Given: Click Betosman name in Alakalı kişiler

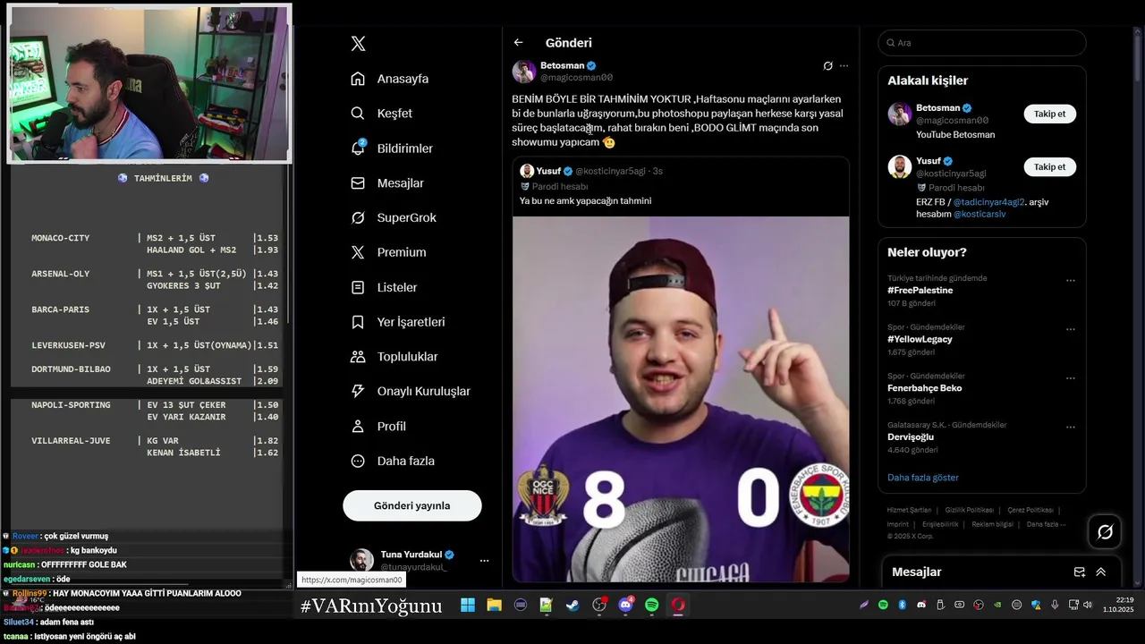Looking at the screenshot, I should 937,108.
